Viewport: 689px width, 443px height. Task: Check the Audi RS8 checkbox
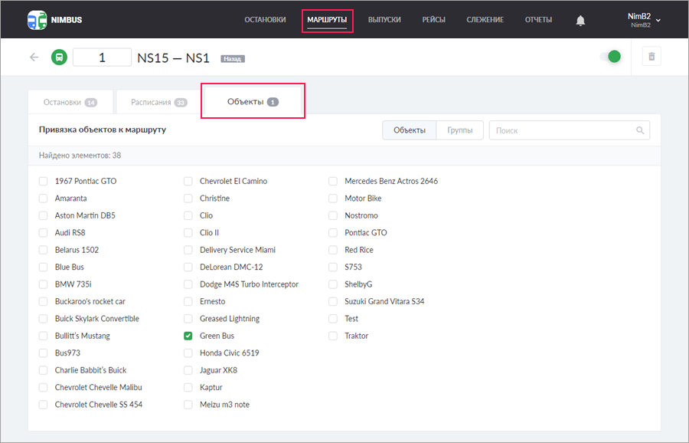[43, 233]
